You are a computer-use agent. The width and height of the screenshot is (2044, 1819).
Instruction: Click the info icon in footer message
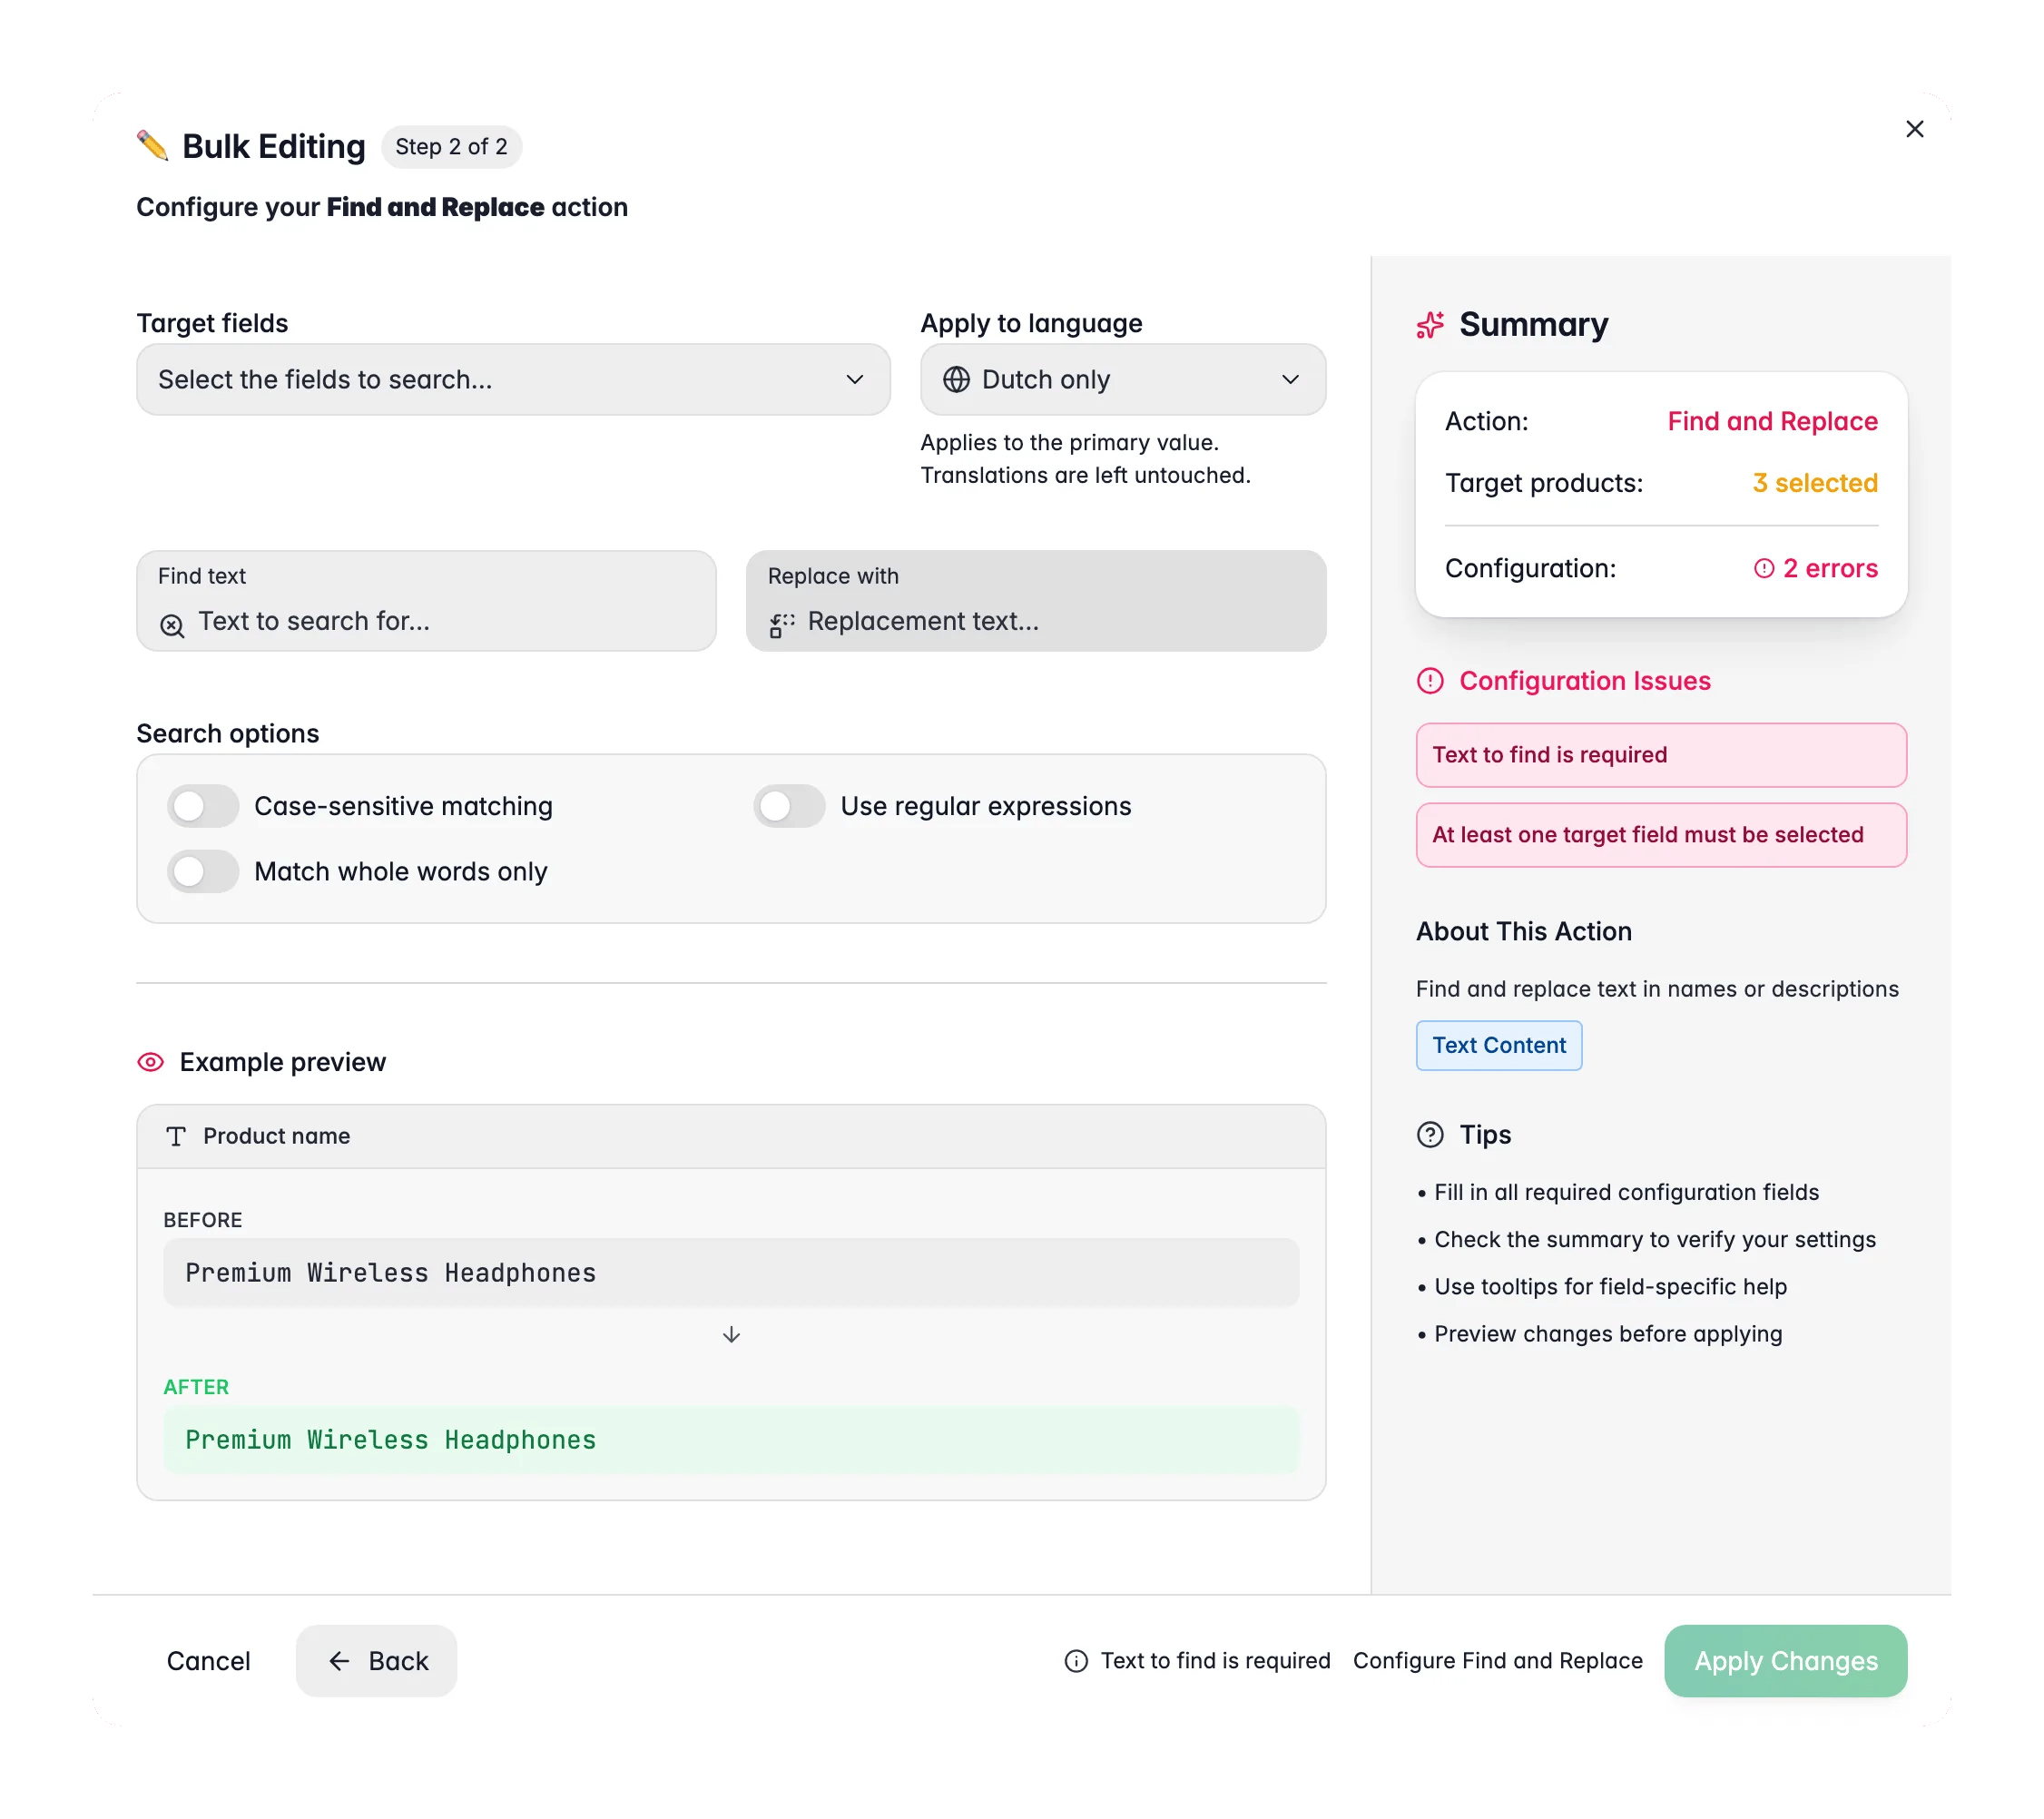pyautogui.click(x=1076, y=1661)
